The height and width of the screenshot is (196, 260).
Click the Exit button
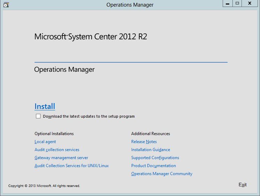[x=243, y=185]
